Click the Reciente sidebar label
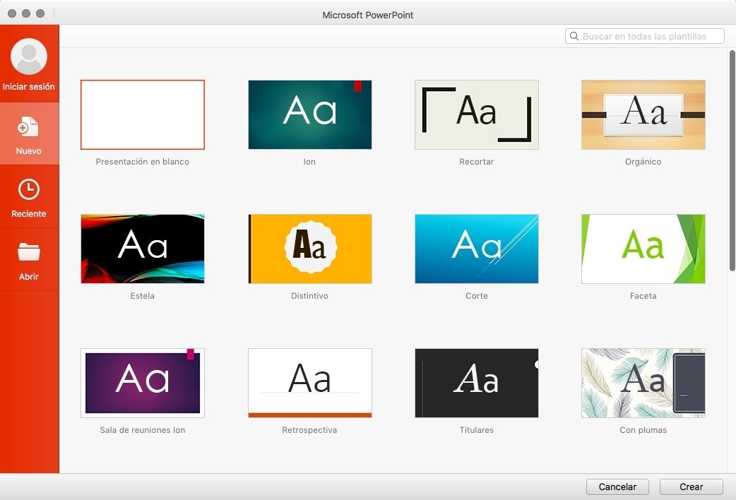 click(x=29, y=214)
